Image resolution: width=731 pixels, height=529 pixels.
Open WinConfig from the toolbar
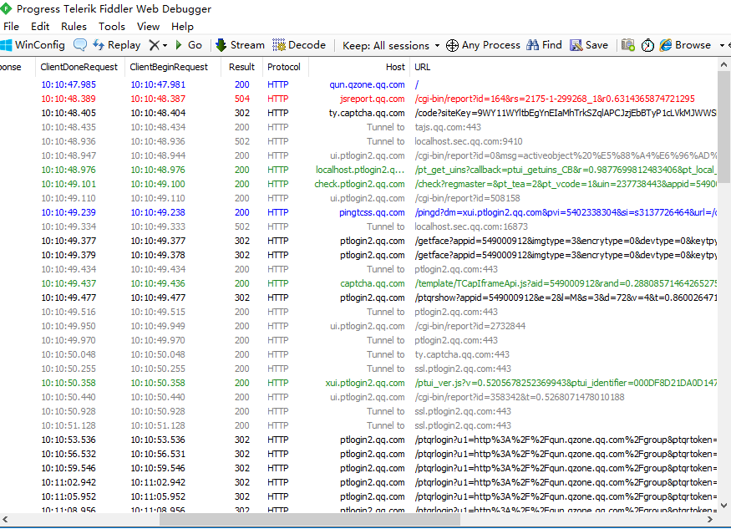(33, 45)
